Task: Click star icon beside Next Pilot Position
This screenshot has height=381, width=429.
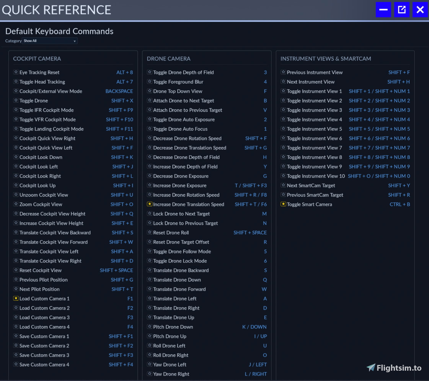Action: [x=16, y=289]
